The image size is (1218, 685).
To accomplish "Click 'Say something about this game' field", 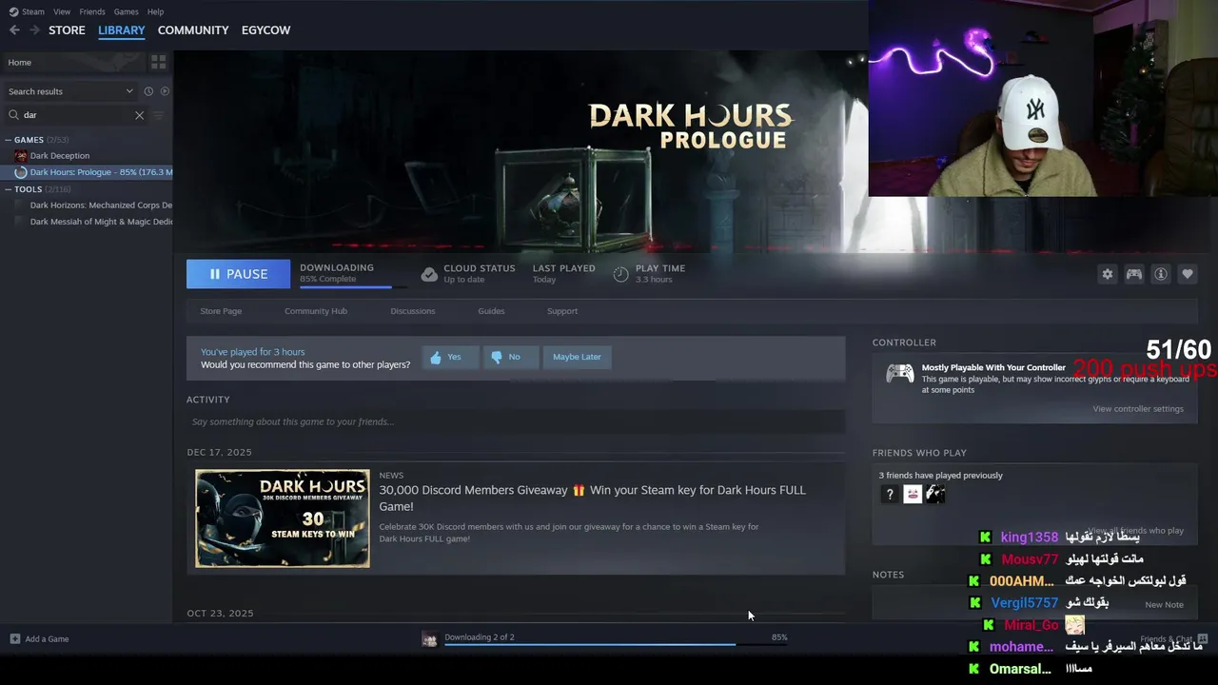I will (516, 421).
